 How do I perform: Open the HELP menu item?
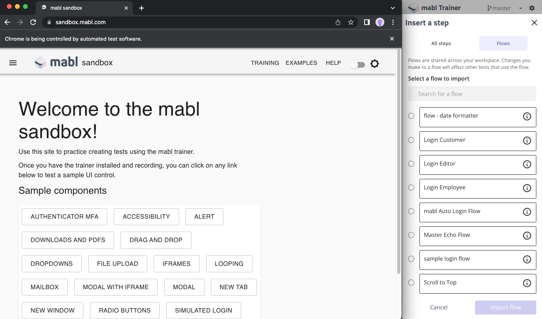pyautogui.click(x=334, y=63)
